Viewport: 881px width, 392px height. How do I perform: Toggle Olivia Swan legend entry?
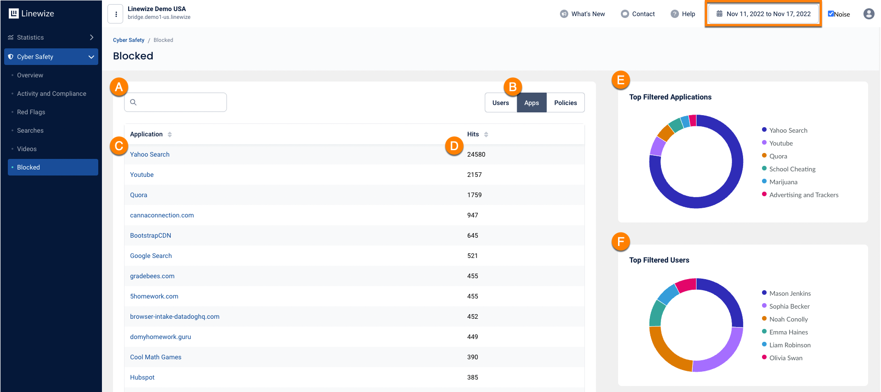(782, 358)
